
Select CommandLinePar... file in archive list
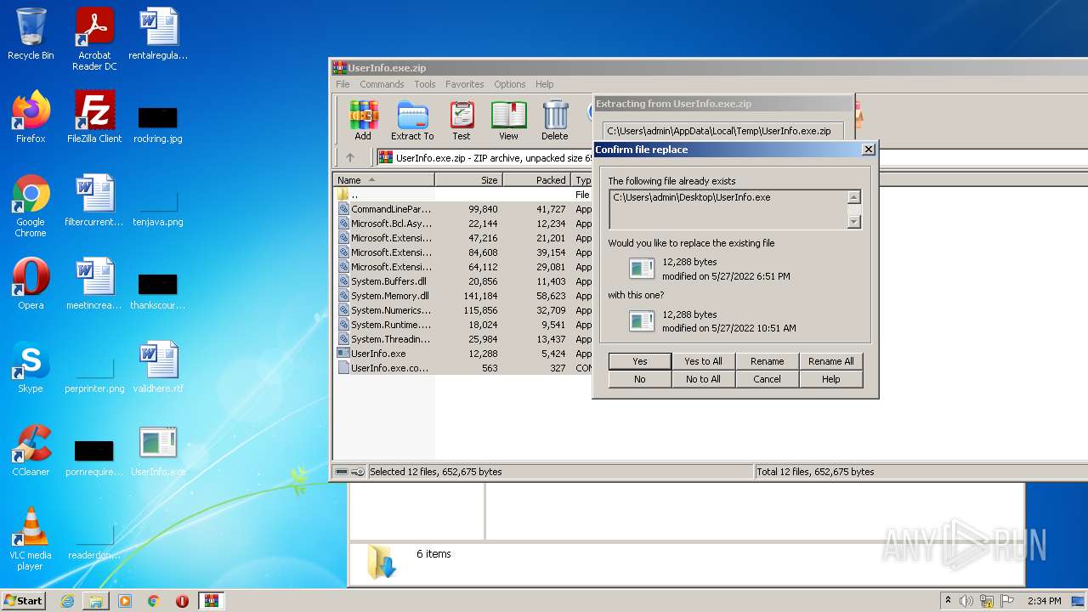click(464, 209)
